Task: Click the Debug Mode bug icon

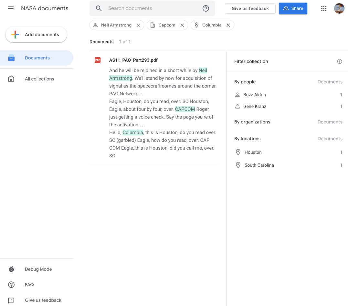Action: tap(11, 269)
